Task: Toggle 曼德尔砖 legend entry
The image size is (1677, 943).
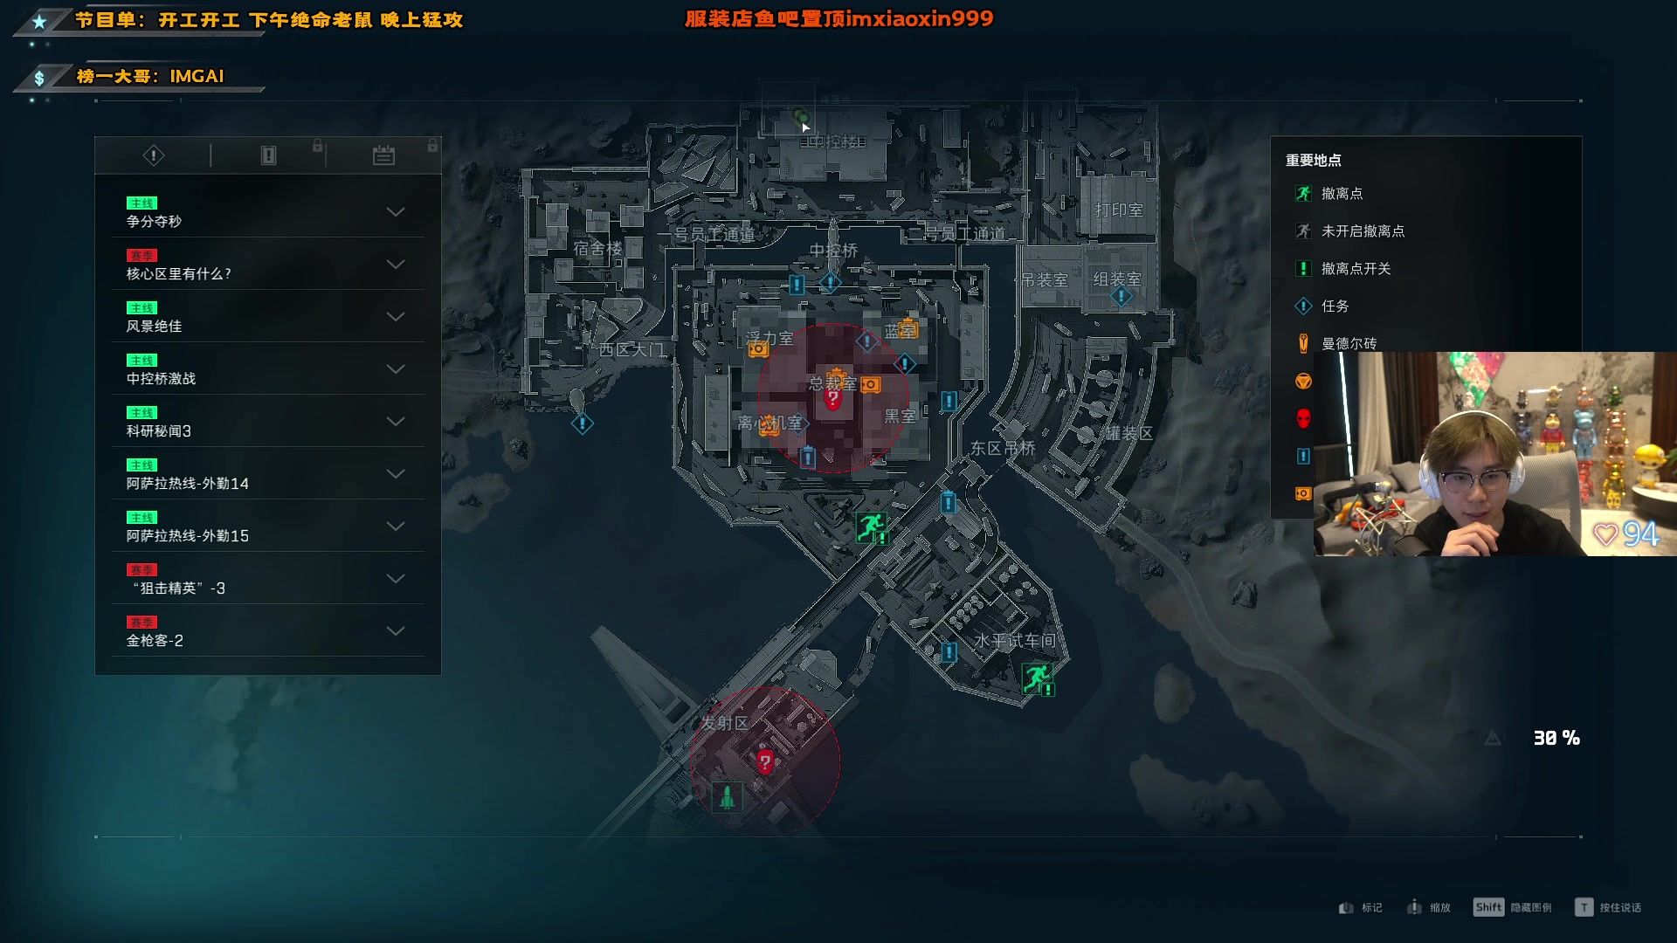Action: [1335, 343]
